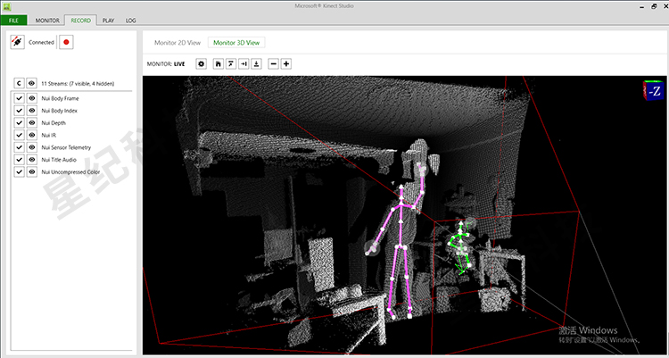Switch to Monitor 2D View

[177, 42]
